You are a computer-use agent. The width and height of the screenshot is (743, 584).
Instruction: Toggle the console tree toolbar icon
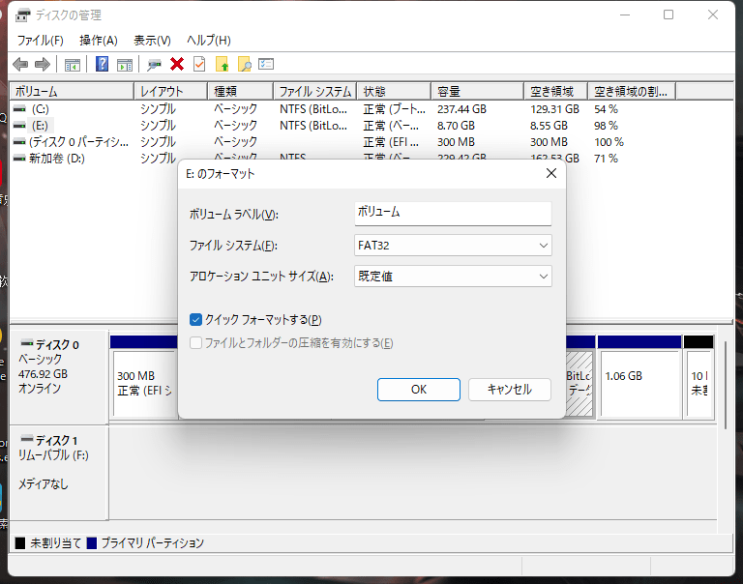coord(72,65)
